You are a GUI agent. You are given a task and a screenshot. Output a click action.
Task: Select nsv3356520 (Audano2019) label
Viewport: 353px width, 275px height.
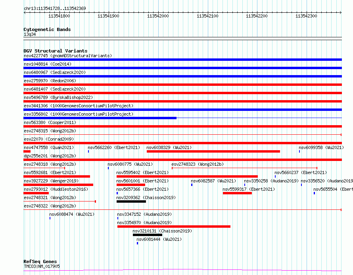327,181
